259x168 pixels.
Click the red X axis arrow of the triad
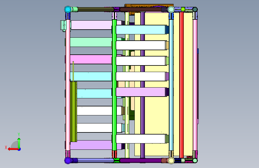13,149
